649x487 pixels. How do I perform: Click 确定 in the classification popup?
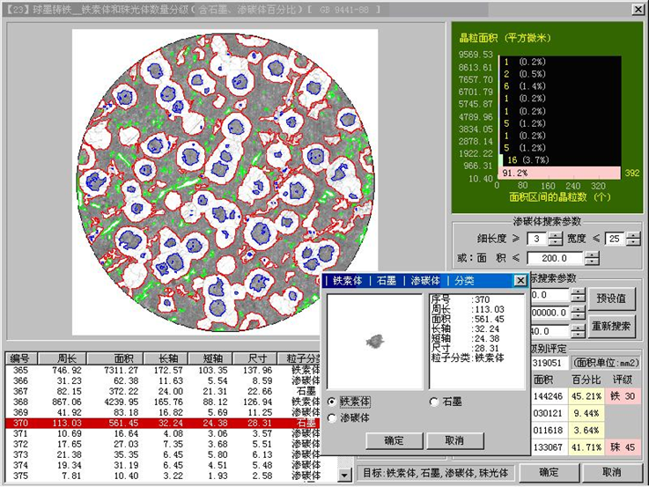click(x=383, y=440)
